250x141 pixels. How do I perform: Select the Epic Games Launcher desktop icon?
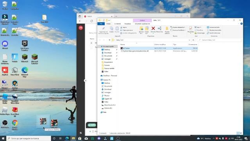(25, 45)
